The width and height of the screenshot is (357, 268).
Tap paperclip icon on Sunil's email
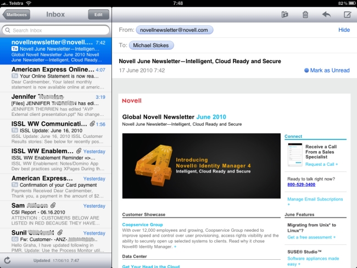(x=60, y=232)
